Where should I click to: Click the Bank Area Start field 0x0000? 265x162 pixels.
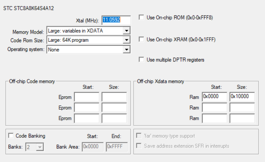point(93,147)
